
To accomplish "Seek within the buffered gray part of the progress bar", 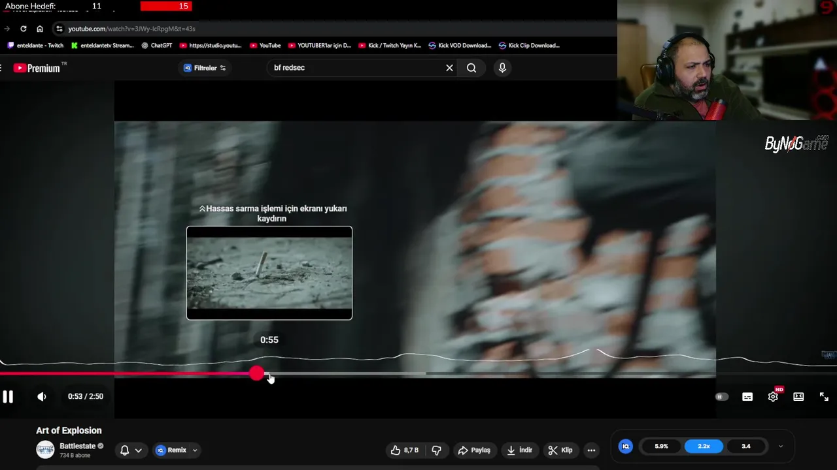I will coord(347,373).
